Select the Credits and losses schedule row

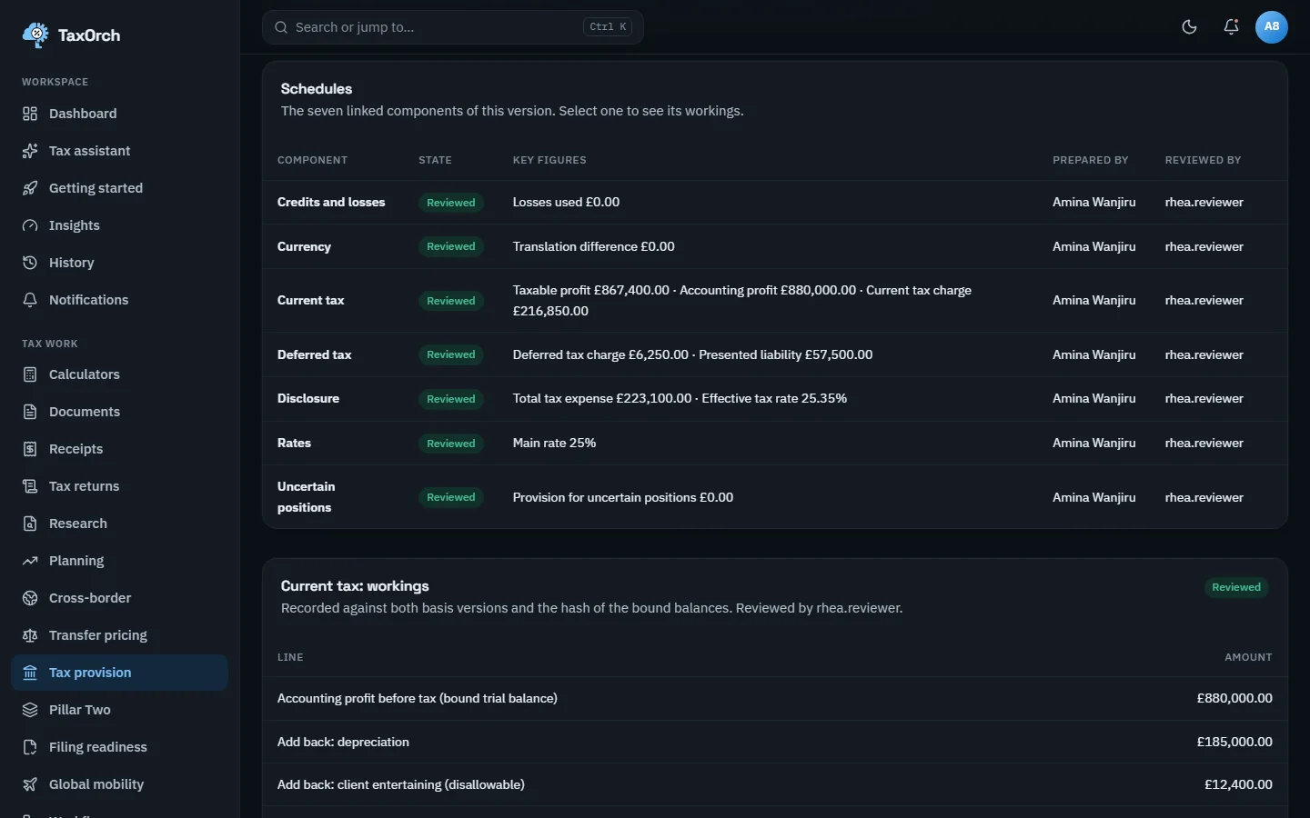click(x=775, y=202)
